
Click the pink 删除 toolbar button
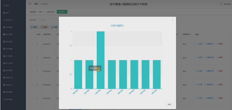pyautogui.click(x=44, y=27)
